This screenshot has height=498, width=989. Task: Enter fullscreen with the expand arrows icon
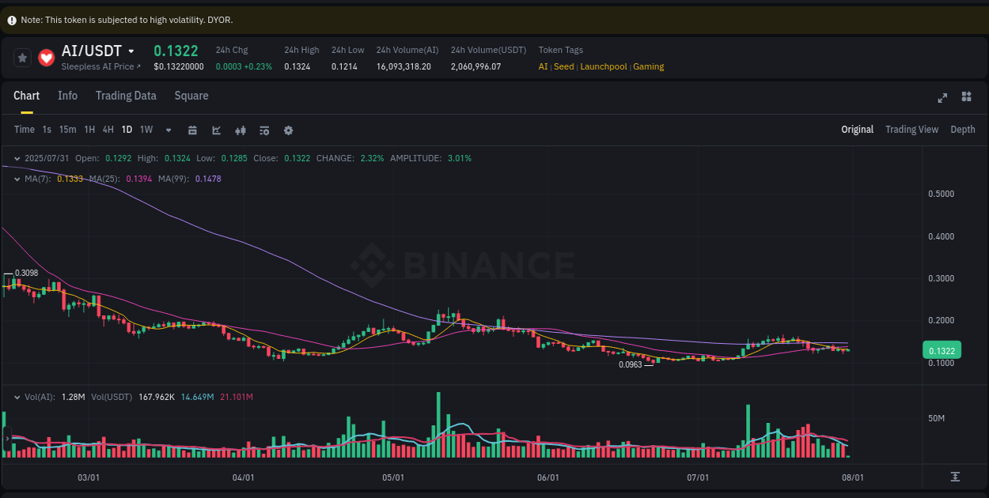tap(942, 98)
